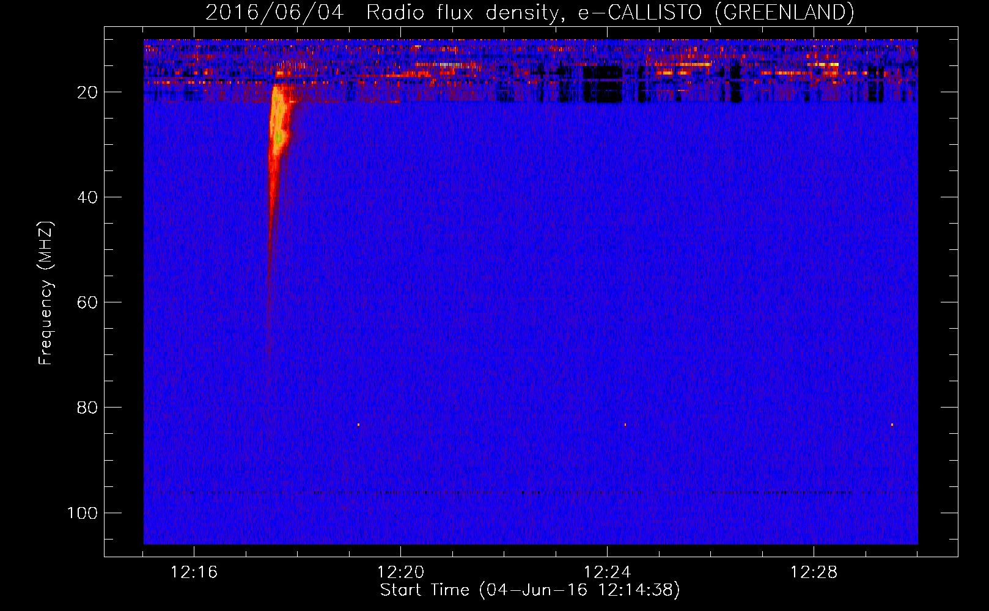Click the orange dot near 12:24 below 80 MHz
Image resolution: width=989 pixels, height=611 pixels.
(x=625, y=424)
